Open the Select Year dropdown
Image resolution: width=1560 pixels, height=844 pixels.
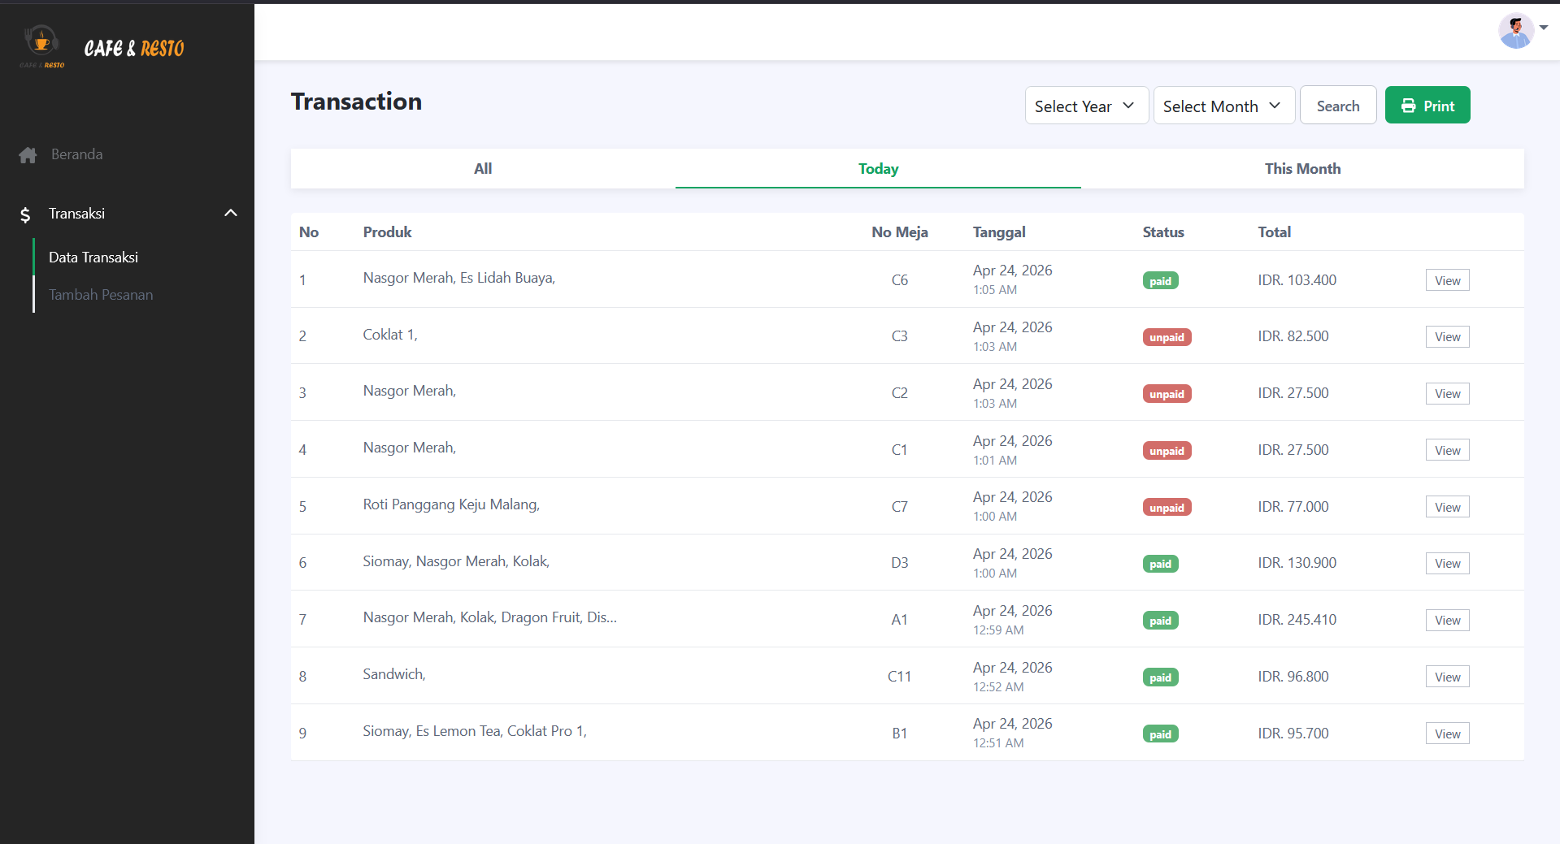tap(1086, 106)
